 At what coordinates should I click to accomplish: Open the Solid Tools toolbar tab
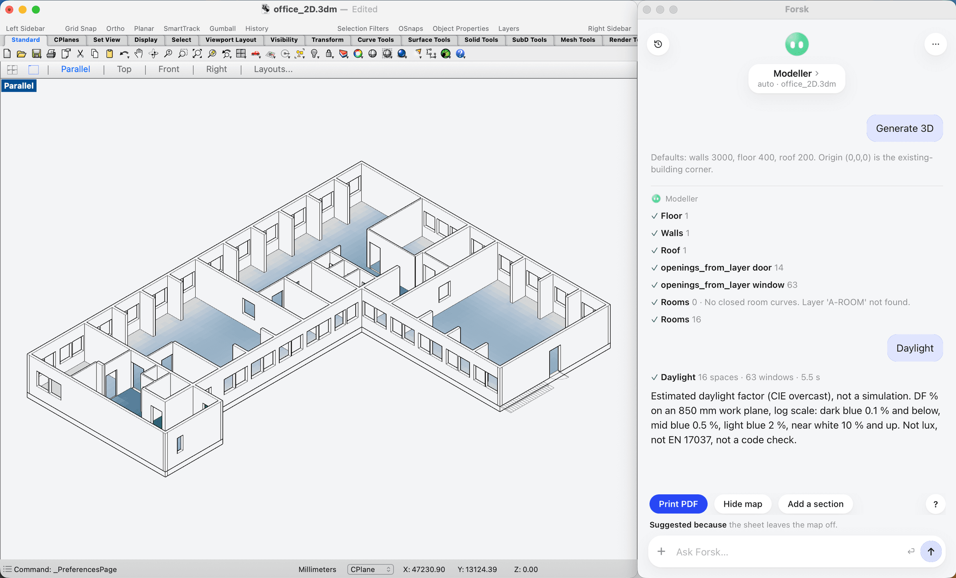[x=481, y=40]
